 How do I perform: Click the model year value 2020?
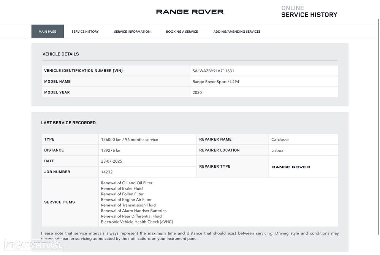pos(197,92)
